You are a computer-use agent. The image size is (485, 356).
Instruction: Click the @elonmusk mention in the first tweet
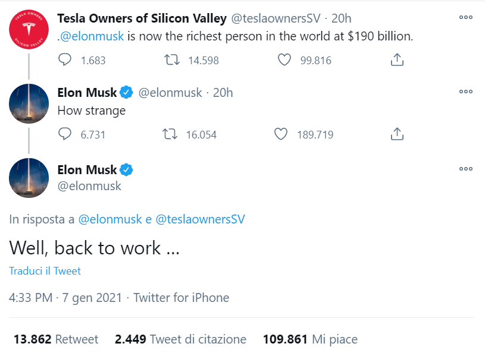92,36
